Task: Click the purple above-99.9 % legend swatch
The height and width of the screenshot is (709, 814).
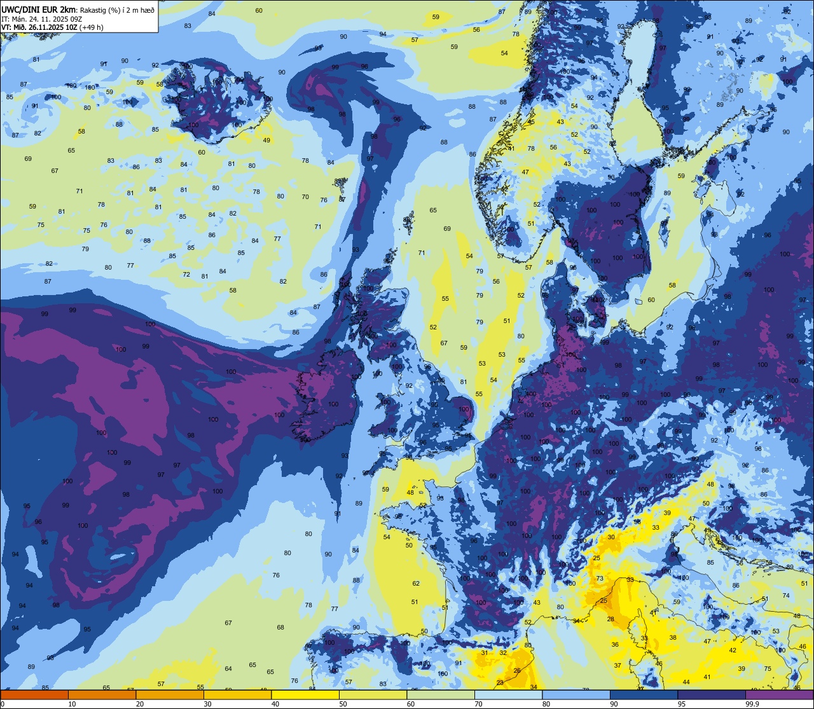Action: pos(780,694)
